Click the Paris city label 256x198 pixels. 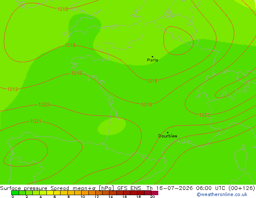pyautogui.click(x=153, y=60)
